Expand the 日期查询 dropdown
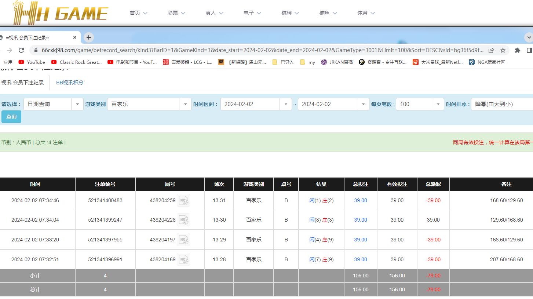 click(x=77, y=104)
